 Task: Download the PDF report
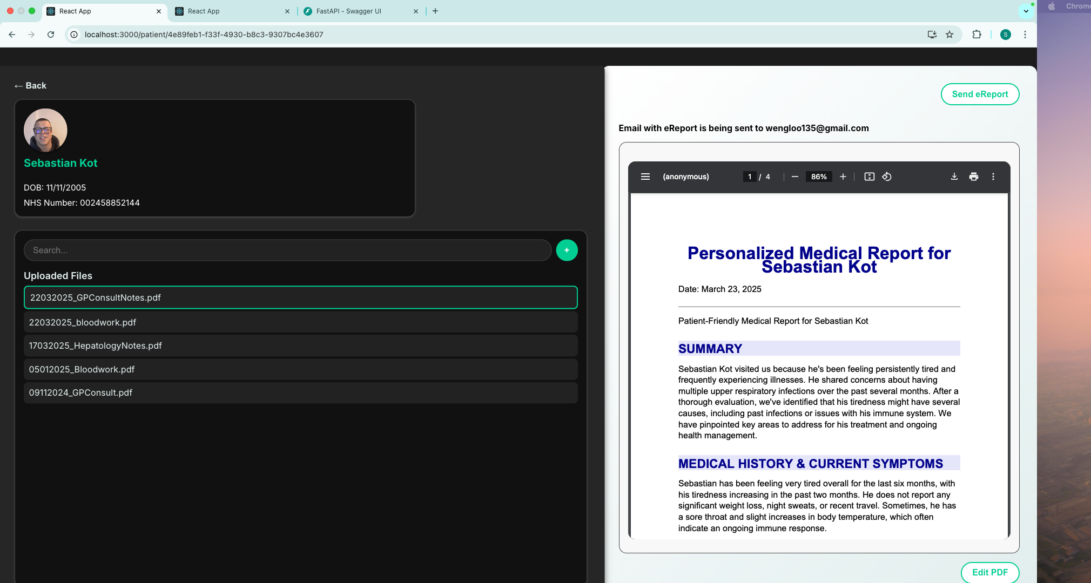click(954, 177)
